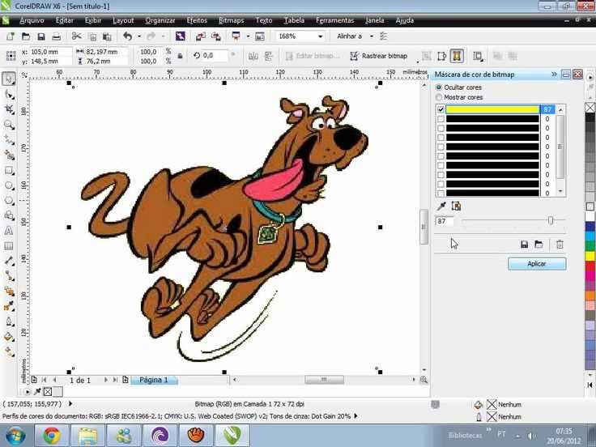Pick the color eyedropper in mask panel

(441, 206)
